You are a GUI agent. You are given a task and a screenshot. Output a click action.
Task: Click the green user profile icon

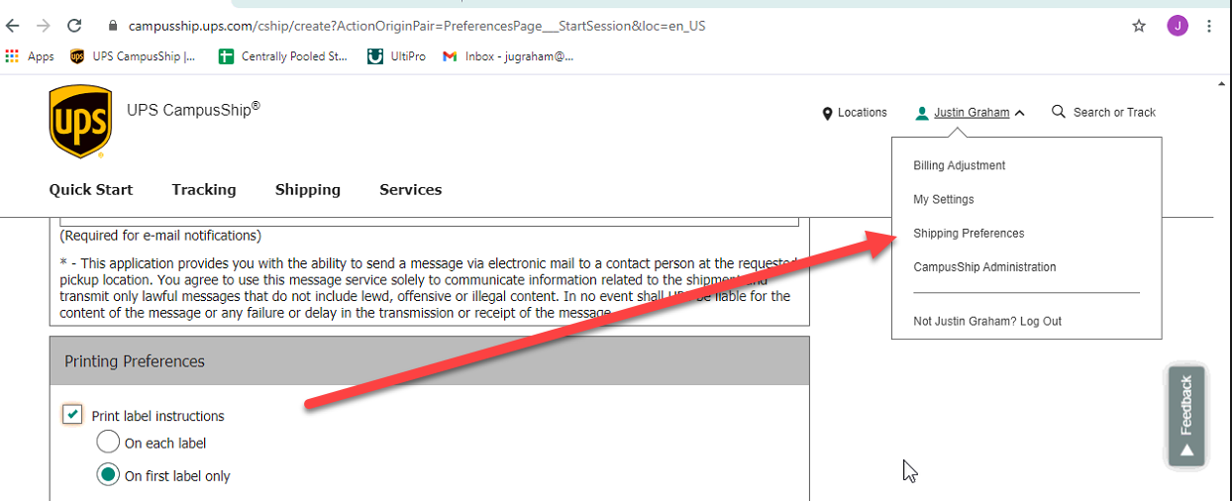click(x=922, y=113)
